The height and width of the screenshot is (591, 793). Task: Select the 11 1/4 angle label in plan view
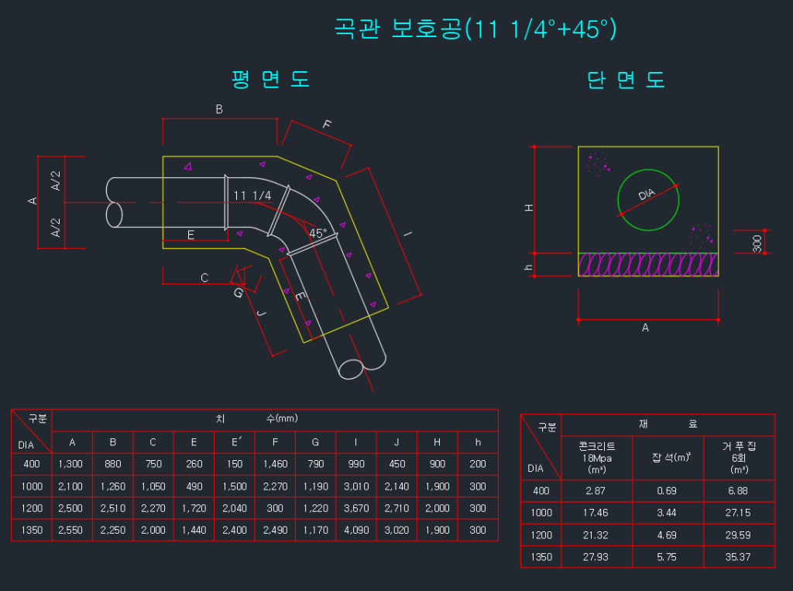252,196
